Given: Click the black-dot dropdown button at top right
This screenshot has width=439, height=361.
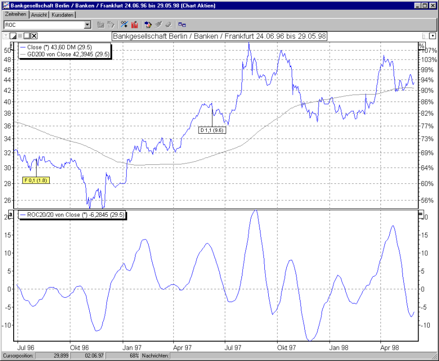Looking at the screenshot, I should (432, 36).
